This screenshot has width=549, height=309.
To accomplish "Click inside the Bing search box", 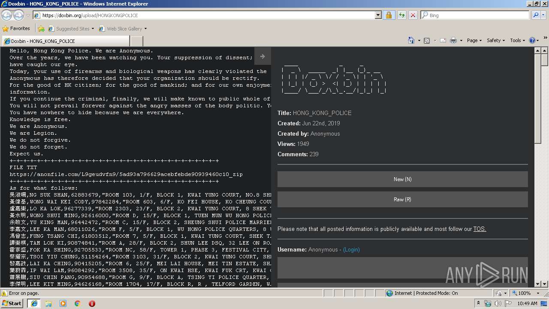I will click(x=475, y=15).
